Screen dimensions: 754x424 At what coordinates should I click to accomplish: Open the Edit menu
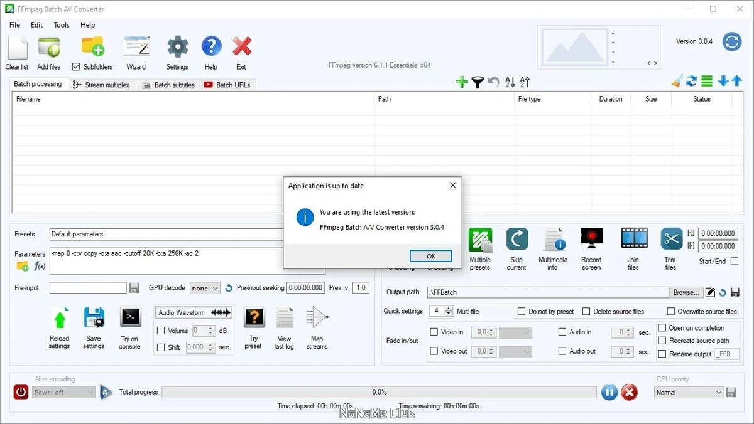click(x=37, y=25)
